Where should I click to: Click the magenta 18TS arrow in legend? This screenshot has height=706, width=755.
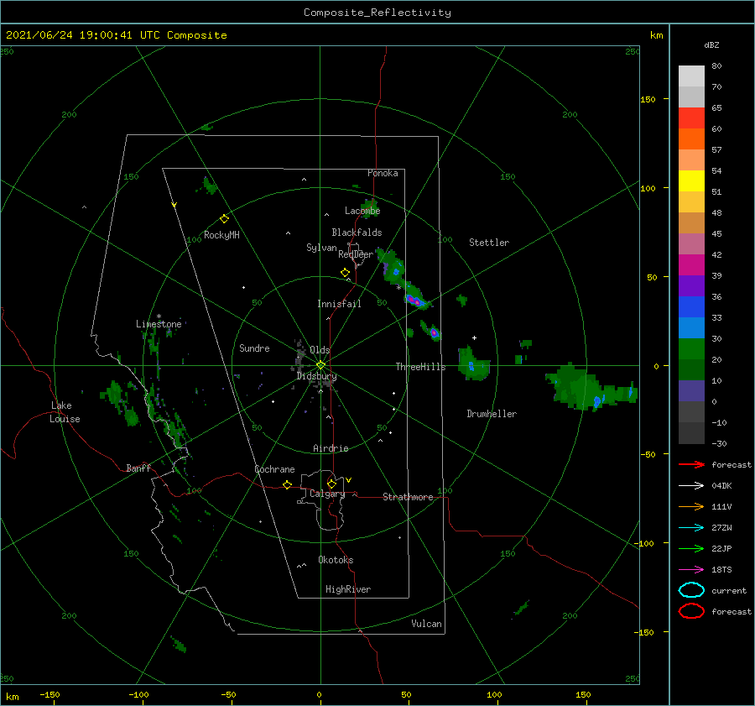click(691, 570)
